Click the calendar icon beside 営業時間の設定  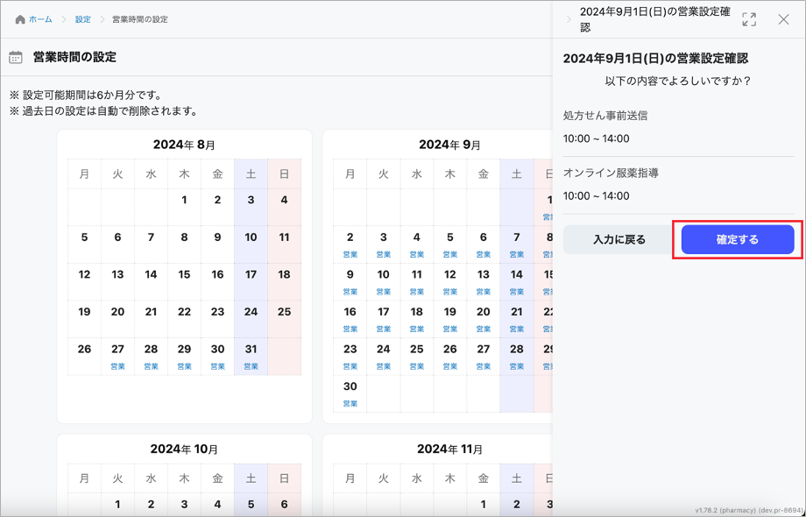(x=16, y=58)
